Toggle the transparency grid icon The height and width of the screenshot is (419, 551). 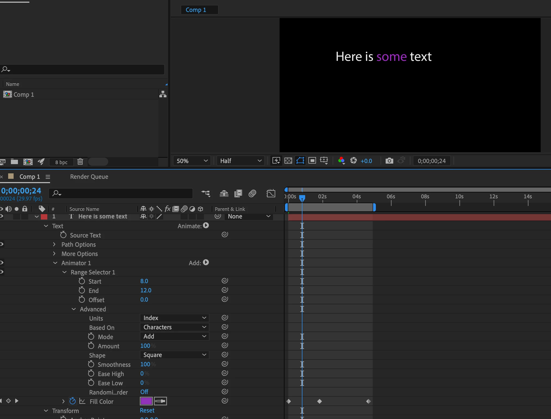tap(288, 161)
